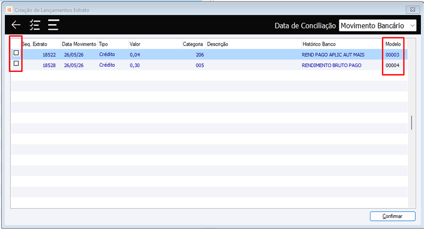Click Crédito in row 18528

(107, 65)
